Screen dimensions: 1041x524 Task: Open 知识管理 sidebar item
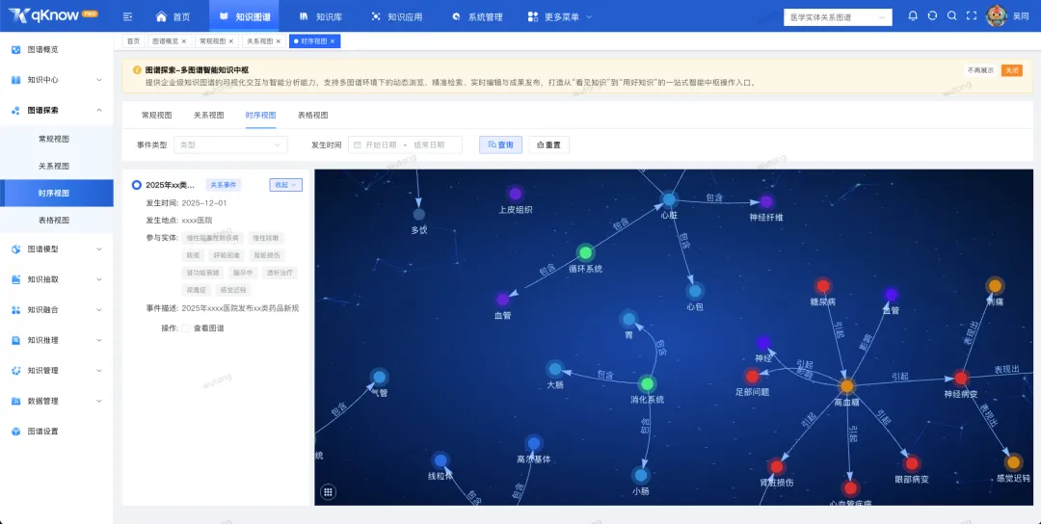coord(57,371)
